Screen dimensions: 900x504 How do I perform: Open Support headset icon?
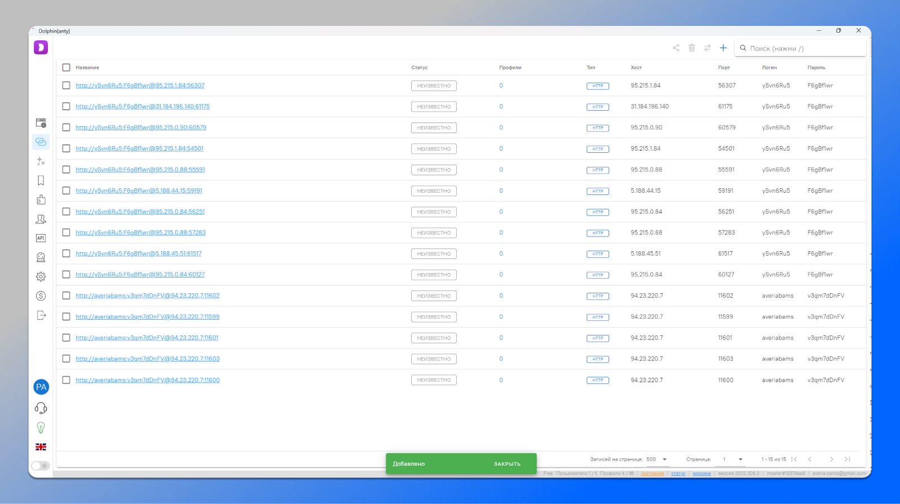41,408
